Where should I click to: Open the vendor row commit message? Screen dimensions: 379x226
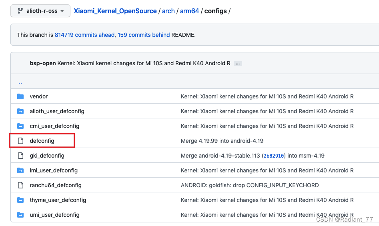click(x=267, y=96)
